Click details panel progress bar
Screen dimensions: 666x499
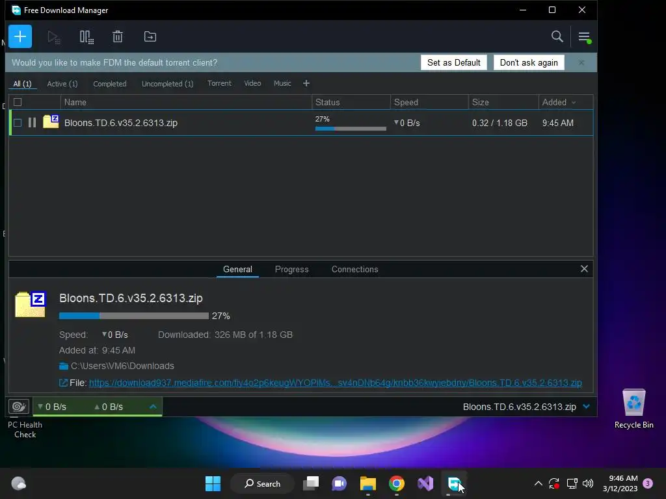click(134, 316)
